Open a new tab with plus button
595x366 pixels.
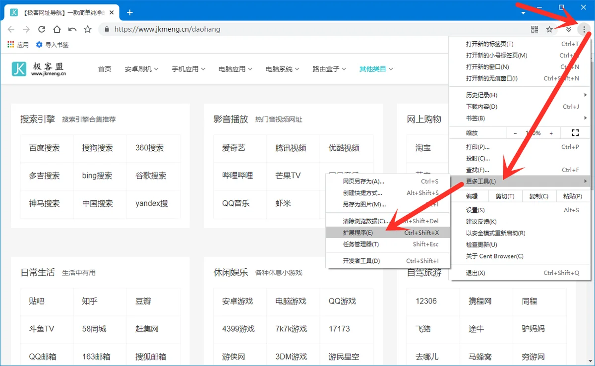tap(130, 12)
